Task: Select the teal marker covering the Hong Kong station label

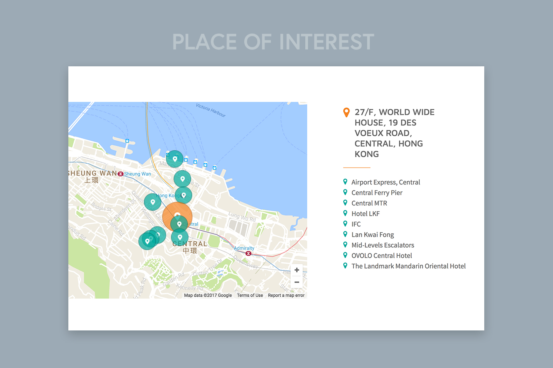Action: pyautogui.click(x=184, y=195)
